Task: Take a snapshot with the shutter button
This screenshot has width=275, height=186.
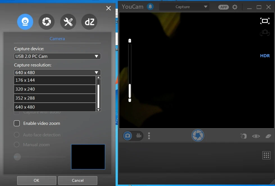Action: pos(198,136)
